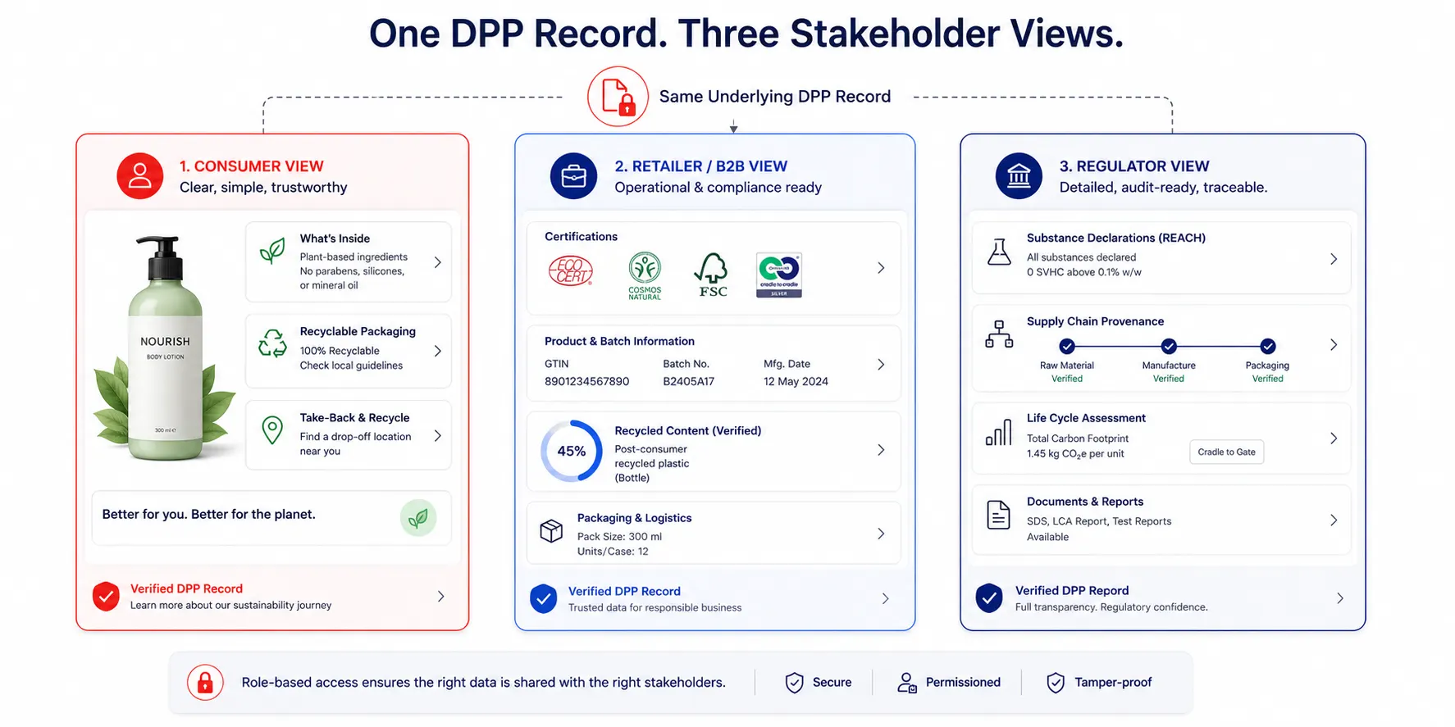Open Retailer Verified DPP Record chevron

pyautogui.click(x=886, y=599)
